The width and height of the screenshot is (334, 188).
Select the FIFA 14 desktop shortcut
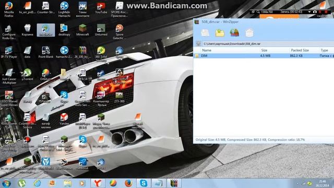[82, 75]
